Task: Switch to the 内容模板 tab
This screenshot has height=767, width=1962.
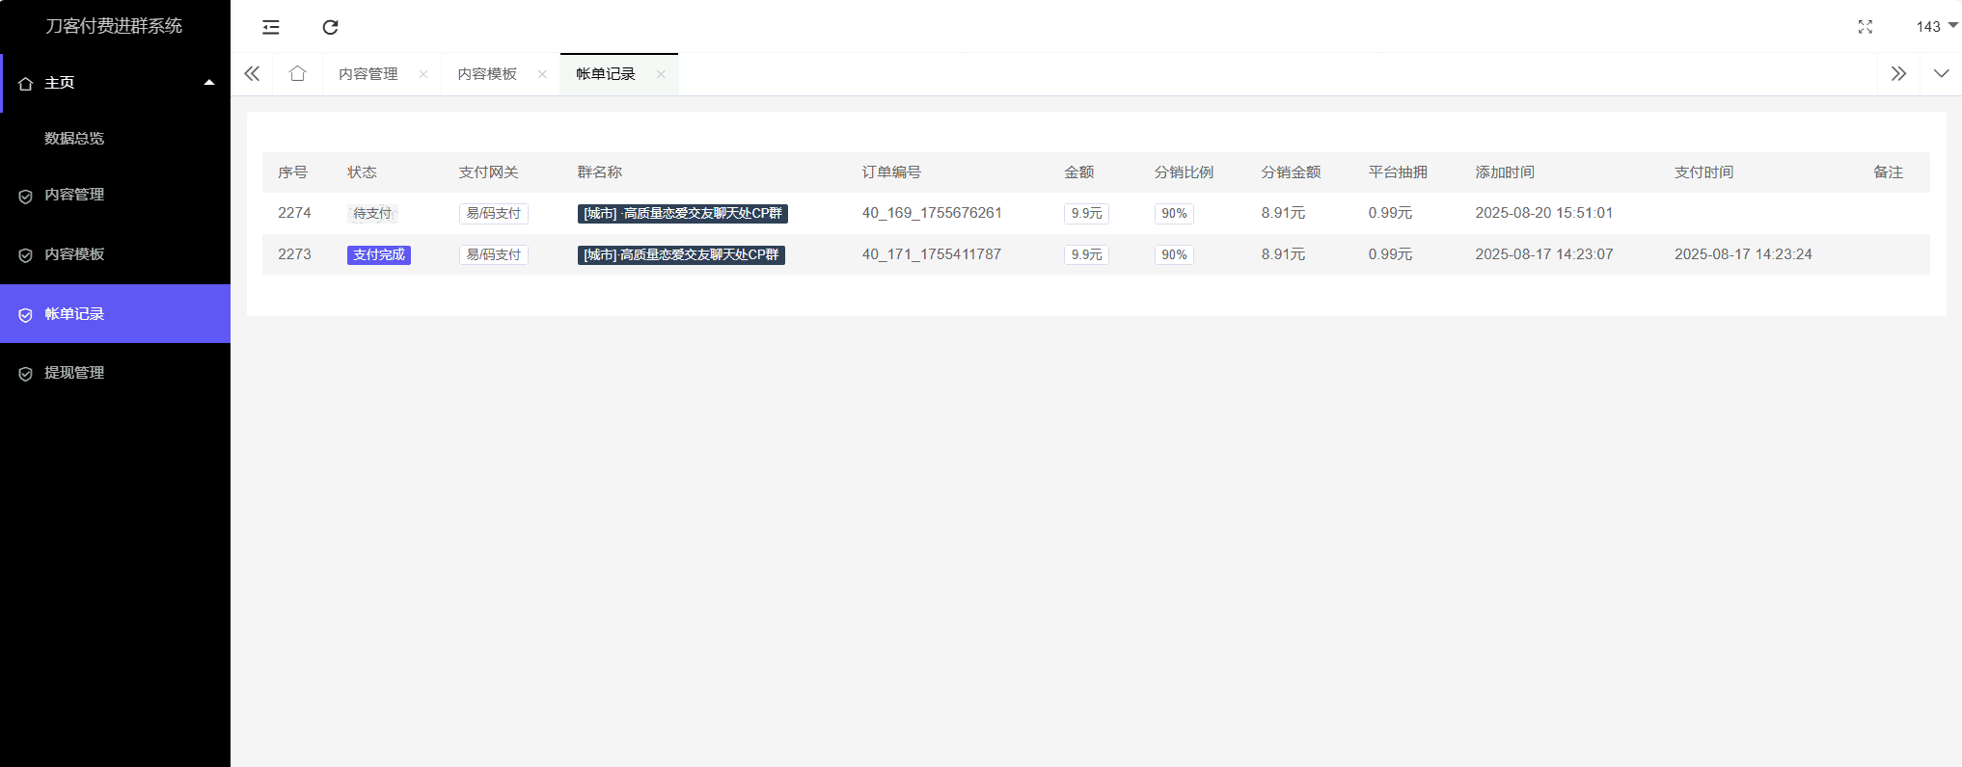Action: [x=487, y=74]
